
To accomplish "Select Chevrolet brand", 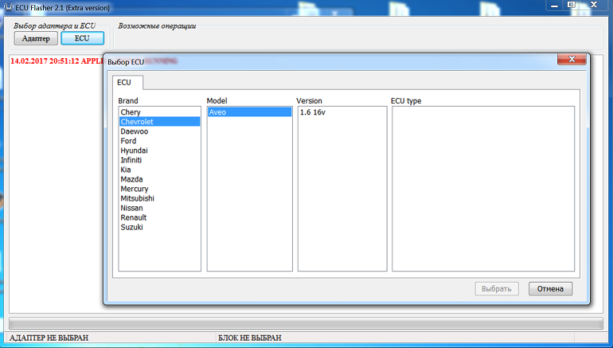I will (x=159, y=122).
